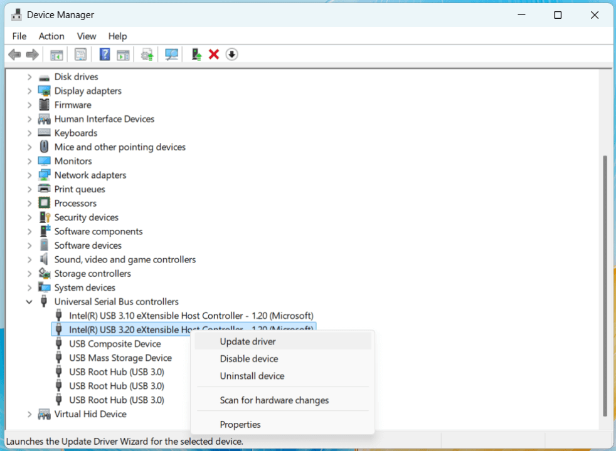Select the Virtual Hid Device entry
The image size is (616, 451).
(x=90, y=414)
